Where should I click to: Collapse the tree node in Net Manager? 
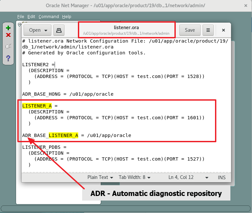click(x=19, y=25)
